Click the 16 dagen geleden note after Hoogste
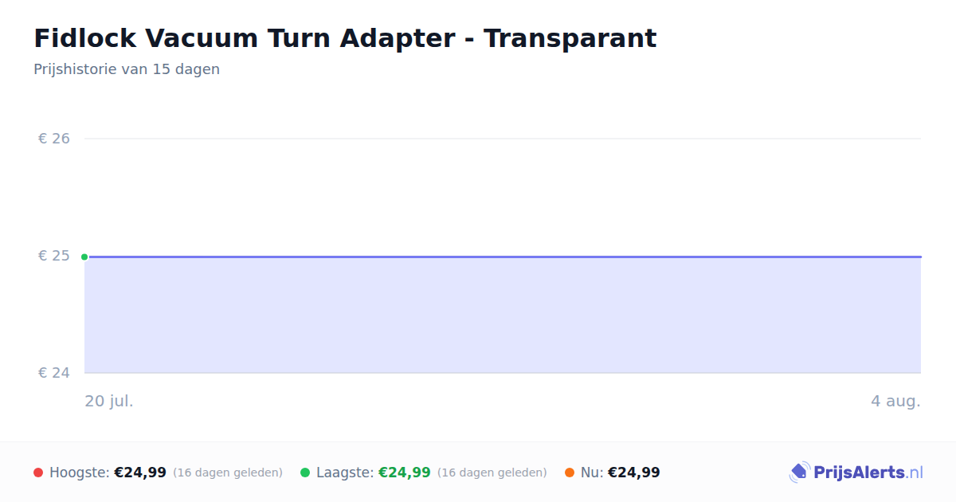Screen dimensions: 956x502 click(228, 473)
